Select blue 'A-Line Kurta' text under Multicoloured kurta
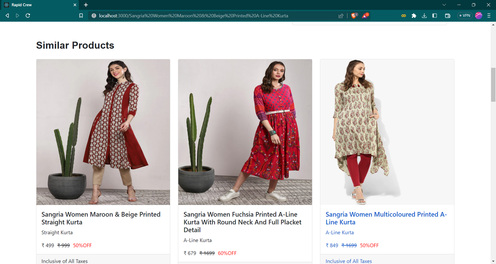 339,233
